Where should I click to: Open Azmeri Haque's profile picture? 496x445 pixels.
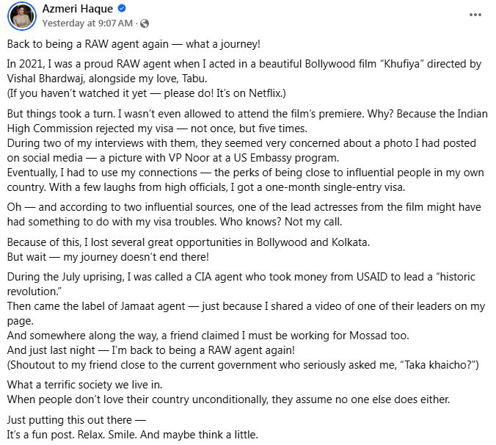22,16
